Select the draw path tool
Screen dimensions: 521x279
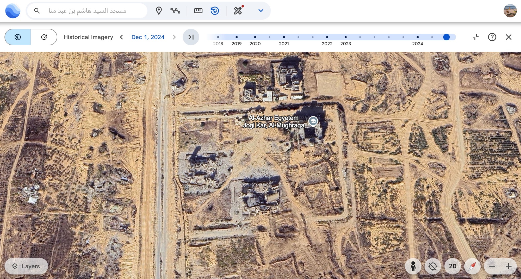tap(175, 11)
